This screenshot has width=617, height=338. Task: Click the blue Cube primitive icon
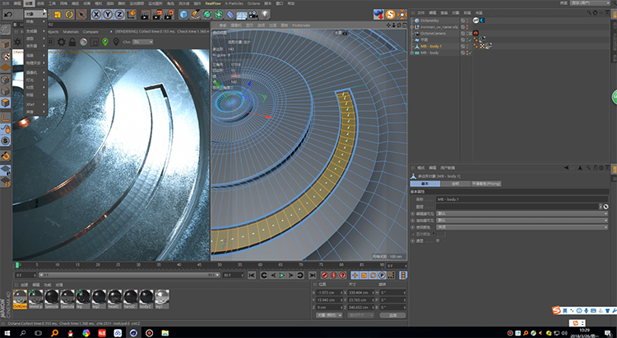pyautogui.click(x=183, y=15)
